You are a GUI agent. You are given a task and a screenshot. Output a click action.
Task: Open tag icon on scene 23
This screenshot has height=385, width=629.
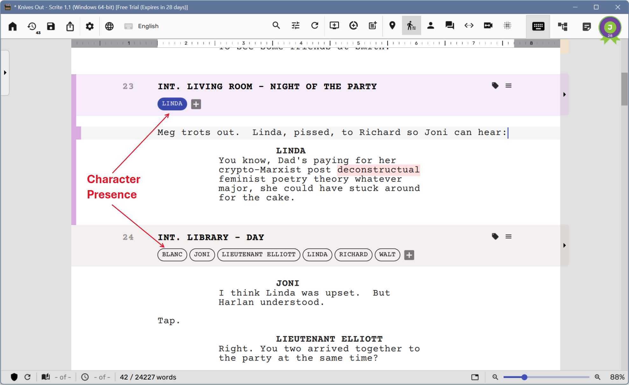pyautogui.click(x=495, y=86)
